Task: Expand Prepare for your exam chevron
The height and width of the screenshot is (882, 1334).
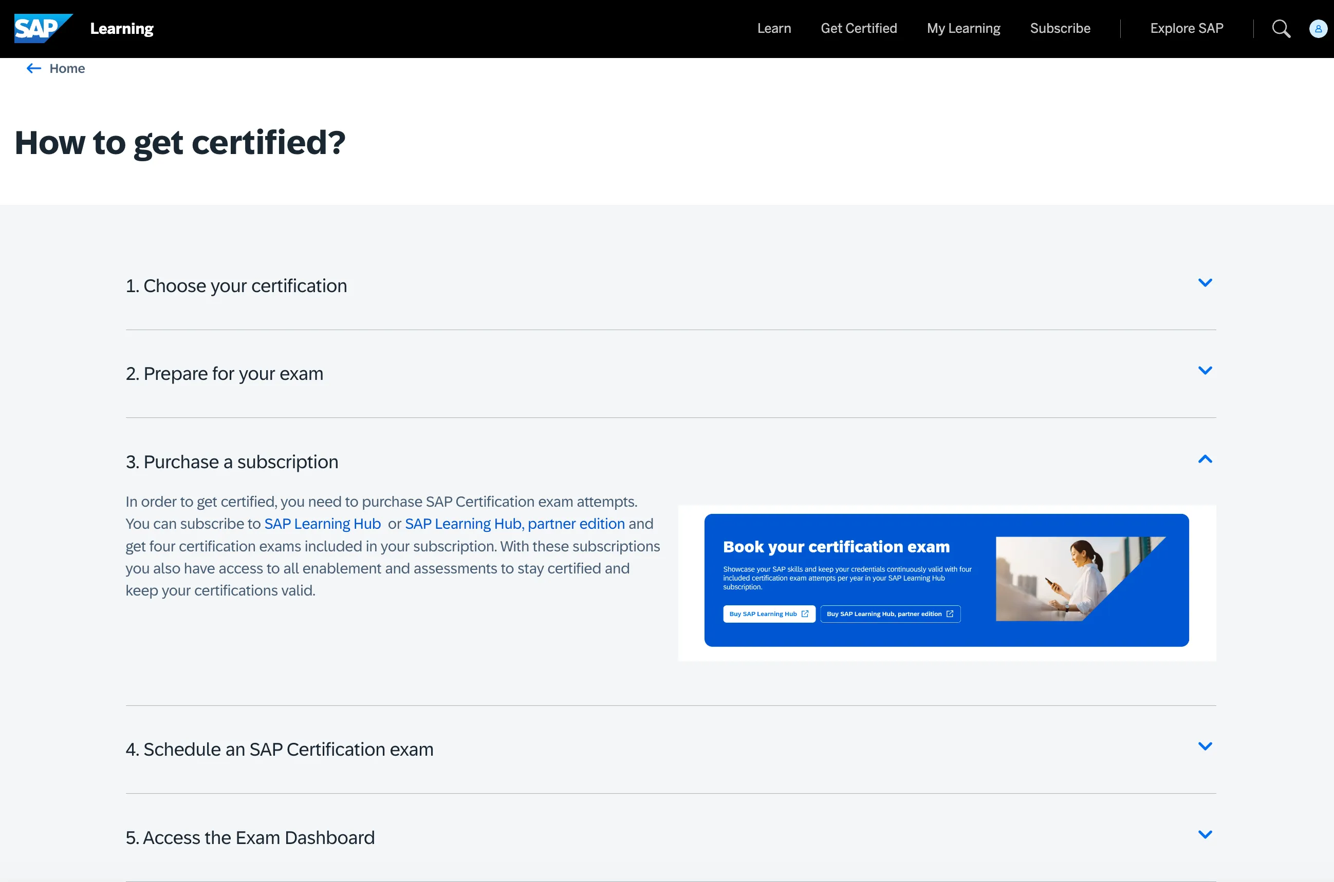Action: tap(1205, 371)
